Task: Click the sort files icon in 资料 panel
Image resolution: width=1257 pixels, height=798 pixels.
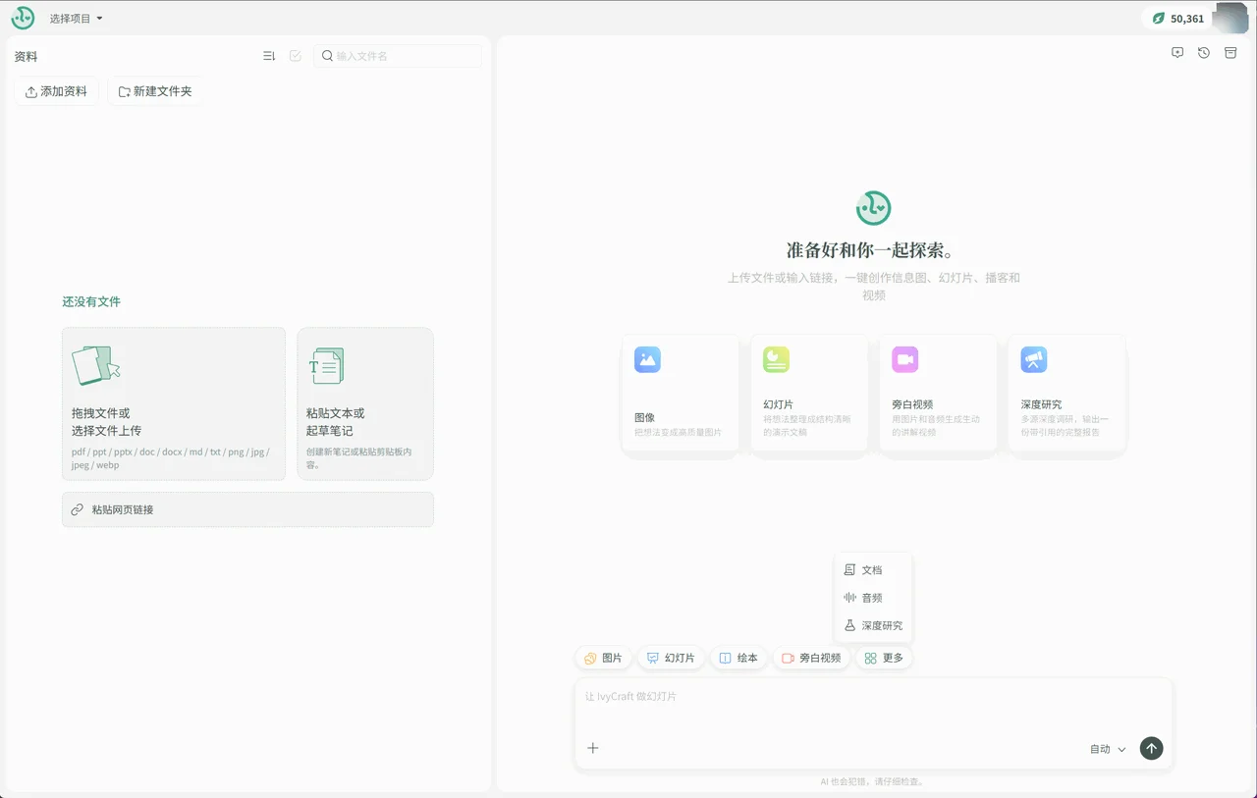Action: tap(269, 56)
